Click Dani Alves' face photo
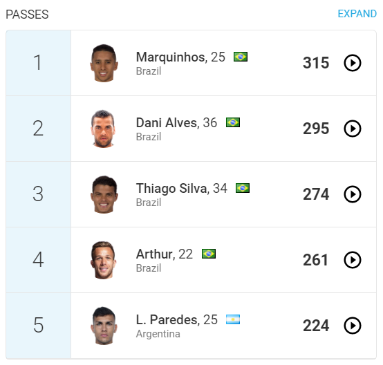The height and width of the screenshot is (365, 383). point(103,129)
